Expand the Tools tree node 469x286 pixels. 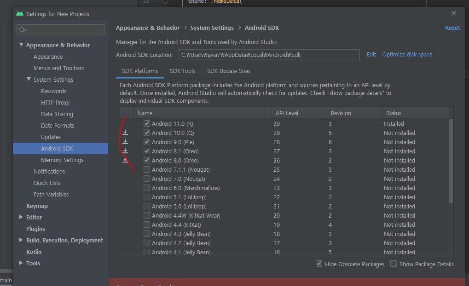pos(21,263)
